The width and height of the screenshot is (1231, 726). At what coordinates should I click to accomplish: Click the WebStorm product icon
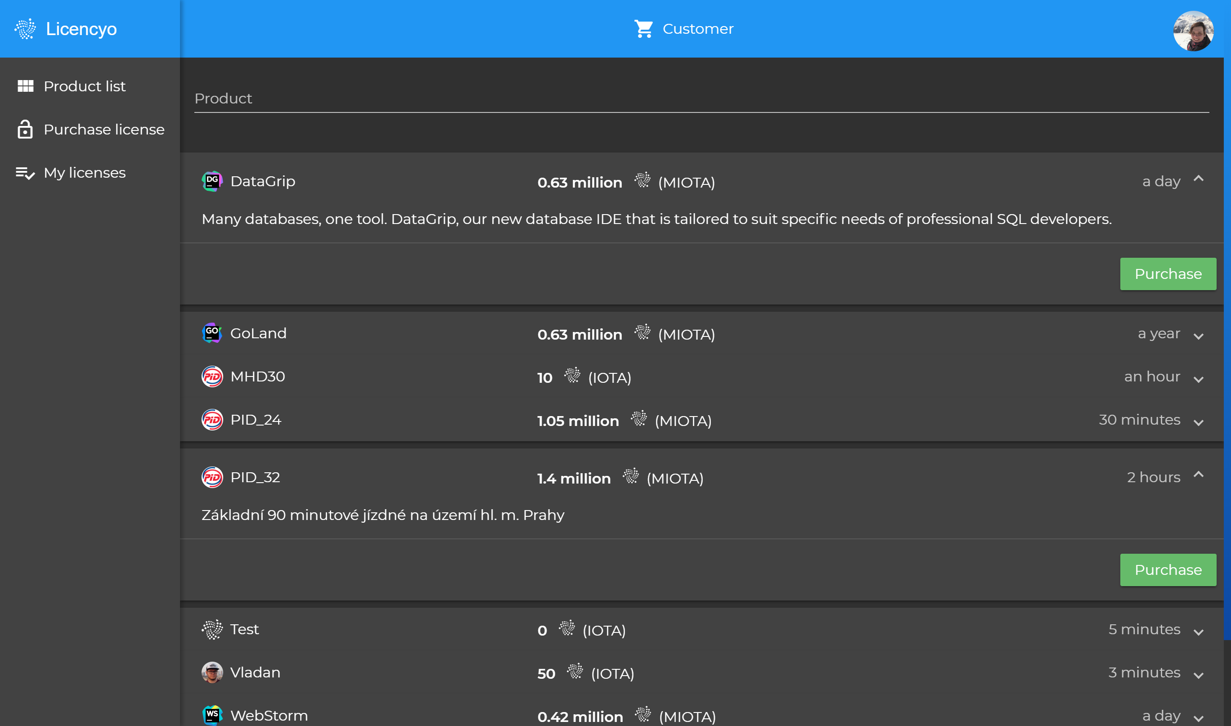[x=212, y=715]
